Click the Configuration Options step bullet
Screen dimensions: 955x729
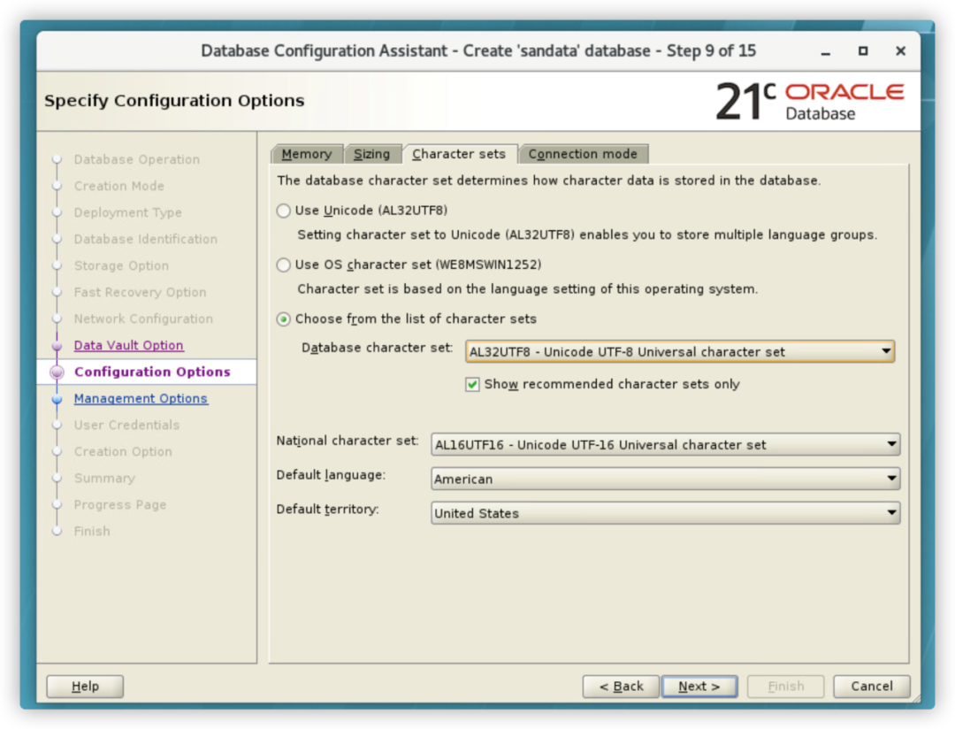tap(57, 372)
